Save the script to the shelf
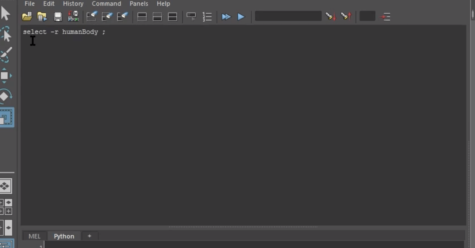 click(x=73, y=16)
